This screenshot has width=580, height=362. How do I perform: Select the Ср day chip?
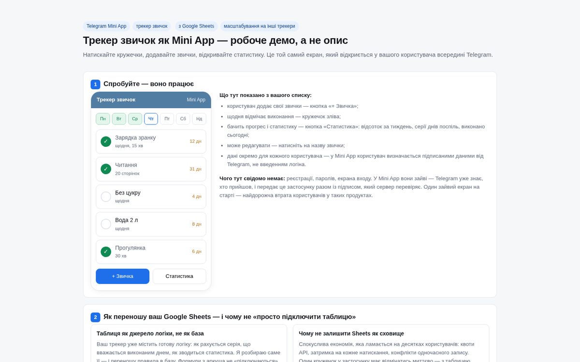click(135, 119)
